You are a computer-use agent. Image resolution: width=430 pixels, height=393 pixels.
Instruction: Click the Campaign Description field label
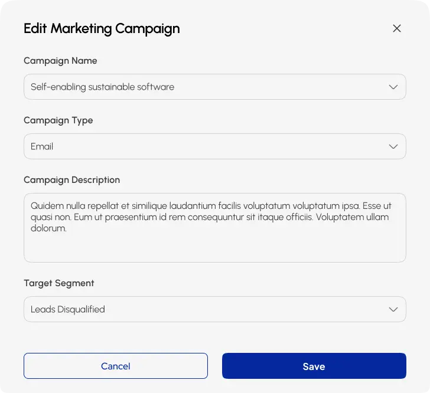pos(72,180)
